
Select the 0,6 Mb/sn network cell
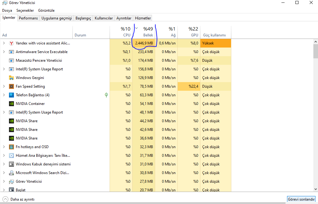tap(166, 43)
